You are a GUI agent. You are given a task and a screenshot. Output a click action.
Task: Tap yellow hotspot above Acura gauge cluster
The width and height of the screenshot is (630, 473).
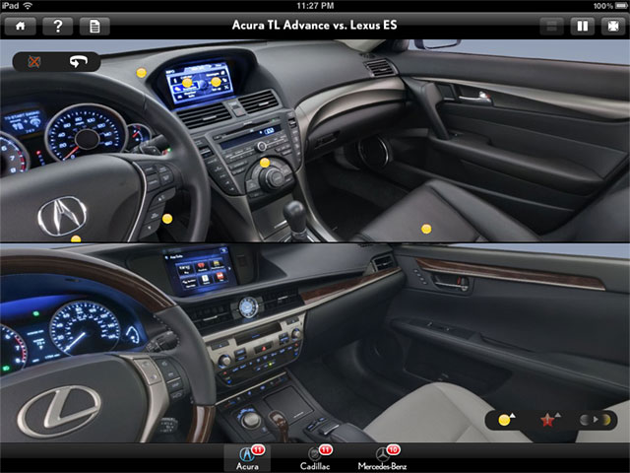click(x=141, y=73)
